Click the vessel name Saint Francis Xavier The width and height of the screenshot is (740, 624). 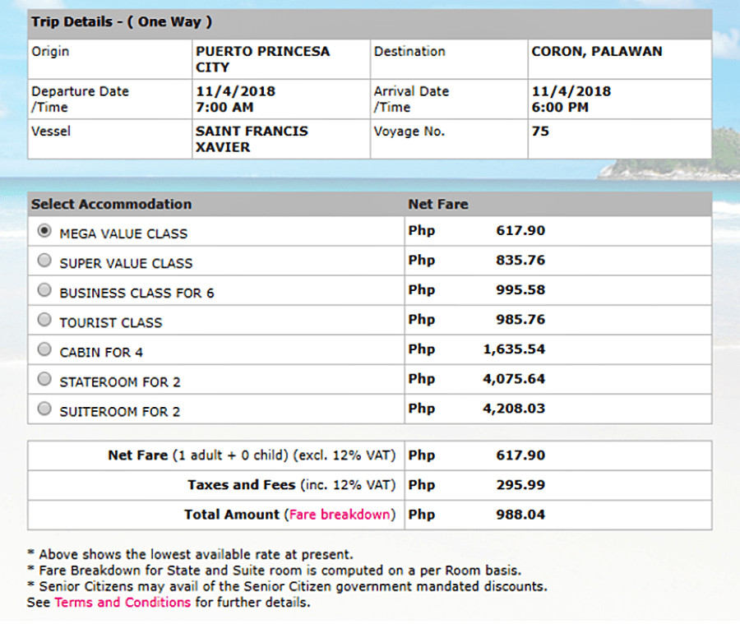(252, 139)
